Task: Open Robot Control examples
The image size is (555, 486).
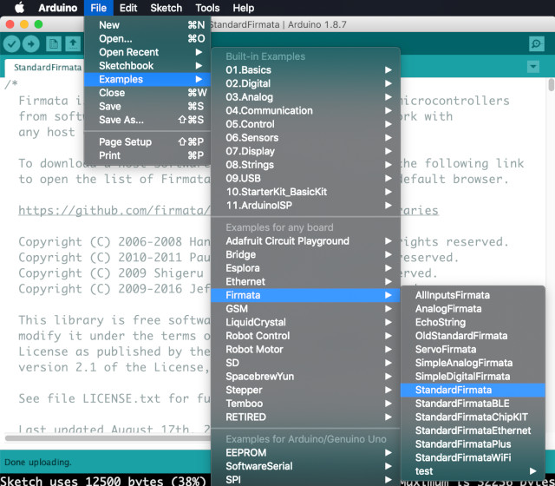Action: click(x=305, y=336)
